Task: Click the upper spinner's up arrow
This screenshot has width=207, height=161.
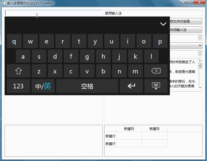Action: click(x=200, y=36)
